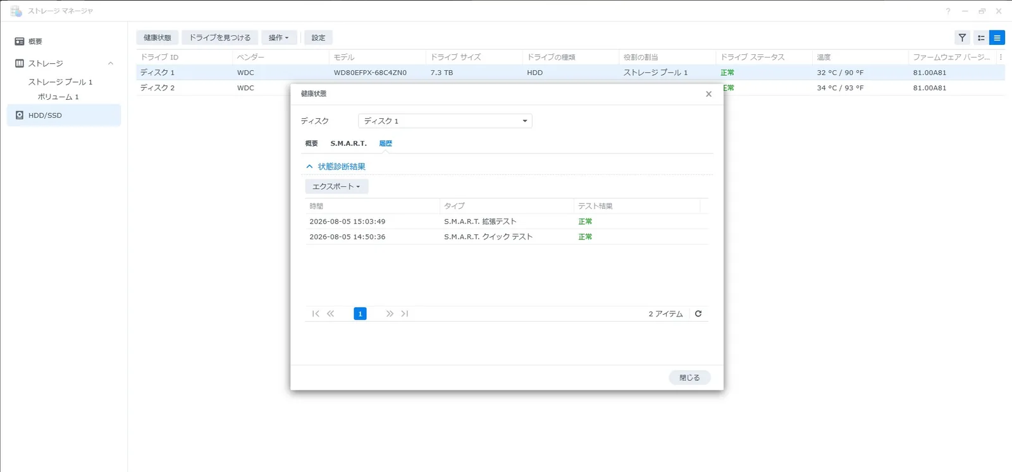
Task: Sort by ファームウェア バージョン column header
Action: click(952, 57)
